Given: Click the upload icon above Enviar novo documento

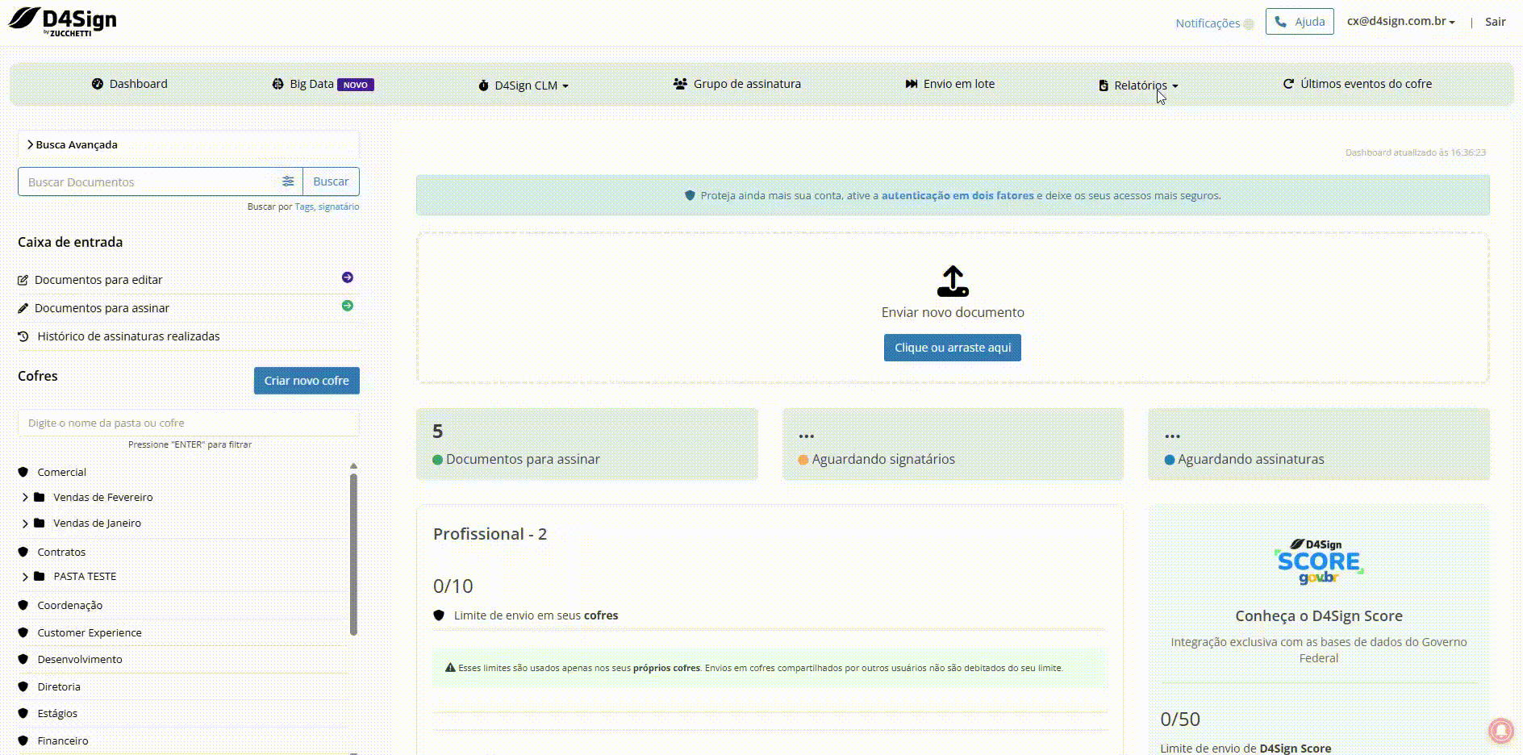Looking at the screenshot, I should pyautogui.click(x=953, y=282).
